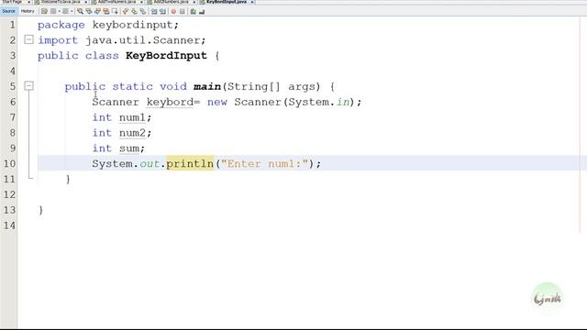
Task: Click the Stop Macro Recording icon
Action: [x=182, y=11]
